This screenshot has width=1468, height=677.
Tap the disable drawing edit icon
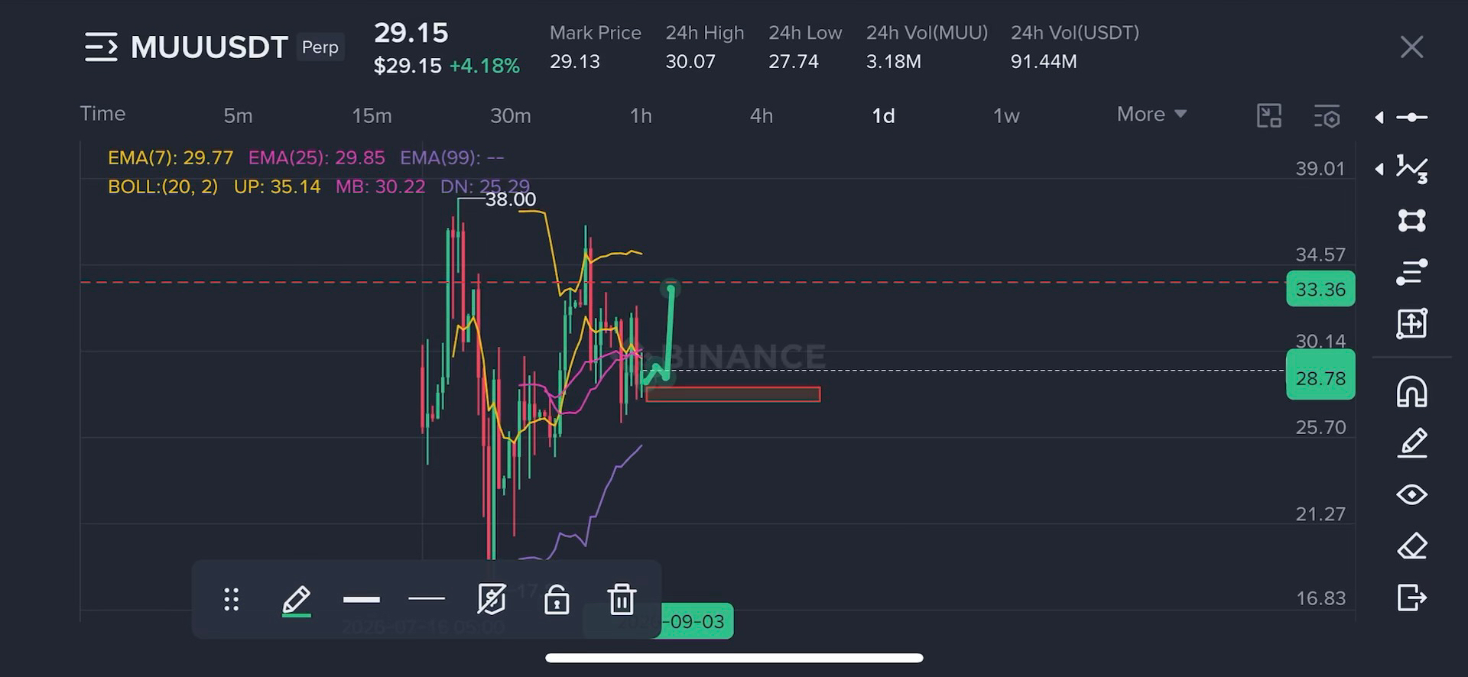tap(492, 599)
